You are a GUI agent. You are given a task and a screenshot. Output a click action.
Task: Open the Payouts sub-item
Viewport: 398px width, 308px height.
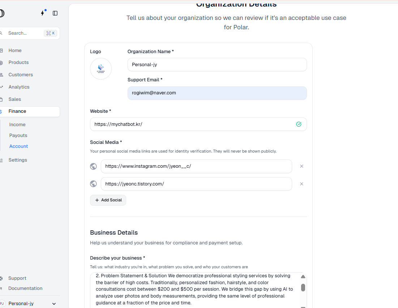18,136
